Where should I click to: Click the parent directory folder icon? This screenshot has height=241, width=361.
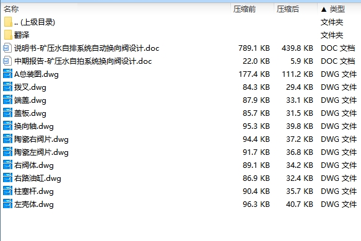(8, 22)
